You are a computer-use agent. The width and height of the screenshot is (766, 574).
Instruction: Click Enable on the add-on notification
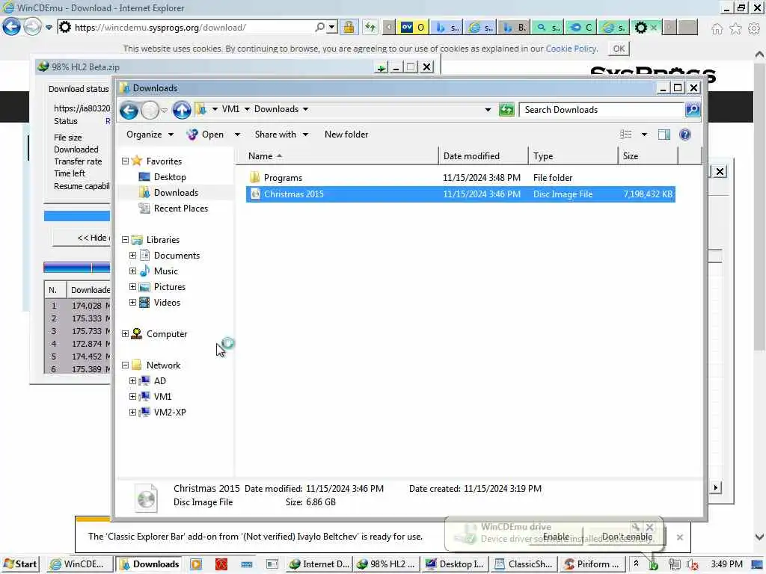(556, 537)
